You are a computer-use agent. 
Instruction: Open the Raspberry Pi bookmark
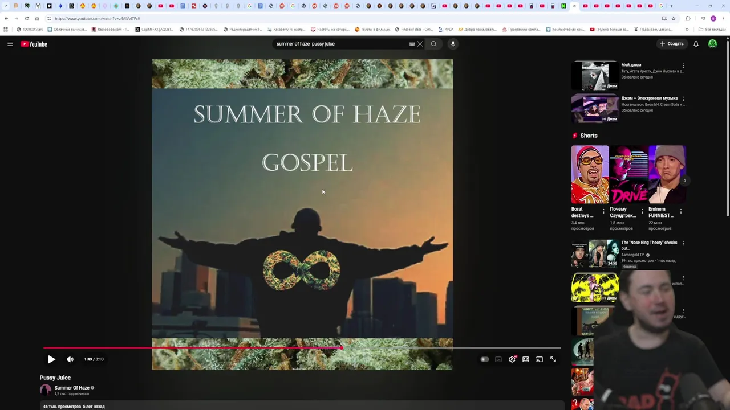pyautogui.click(x=287, y=29)
